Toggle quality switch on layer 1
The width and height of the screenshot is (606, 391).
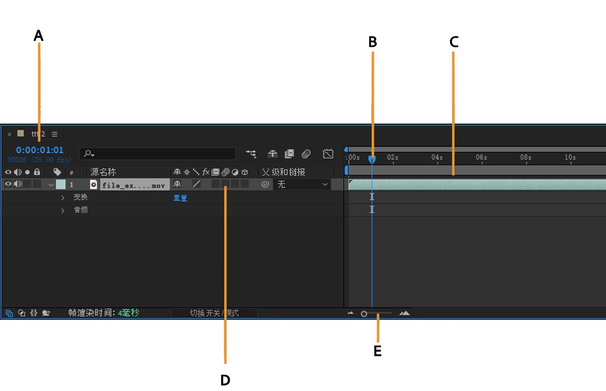(196, 185)
